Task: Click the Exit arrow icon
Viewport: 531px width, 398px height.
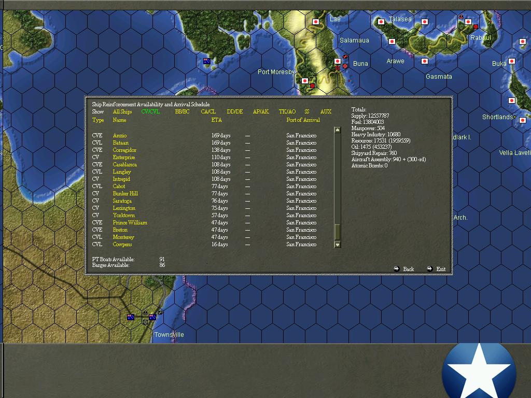Action: (x=430, y=269)
